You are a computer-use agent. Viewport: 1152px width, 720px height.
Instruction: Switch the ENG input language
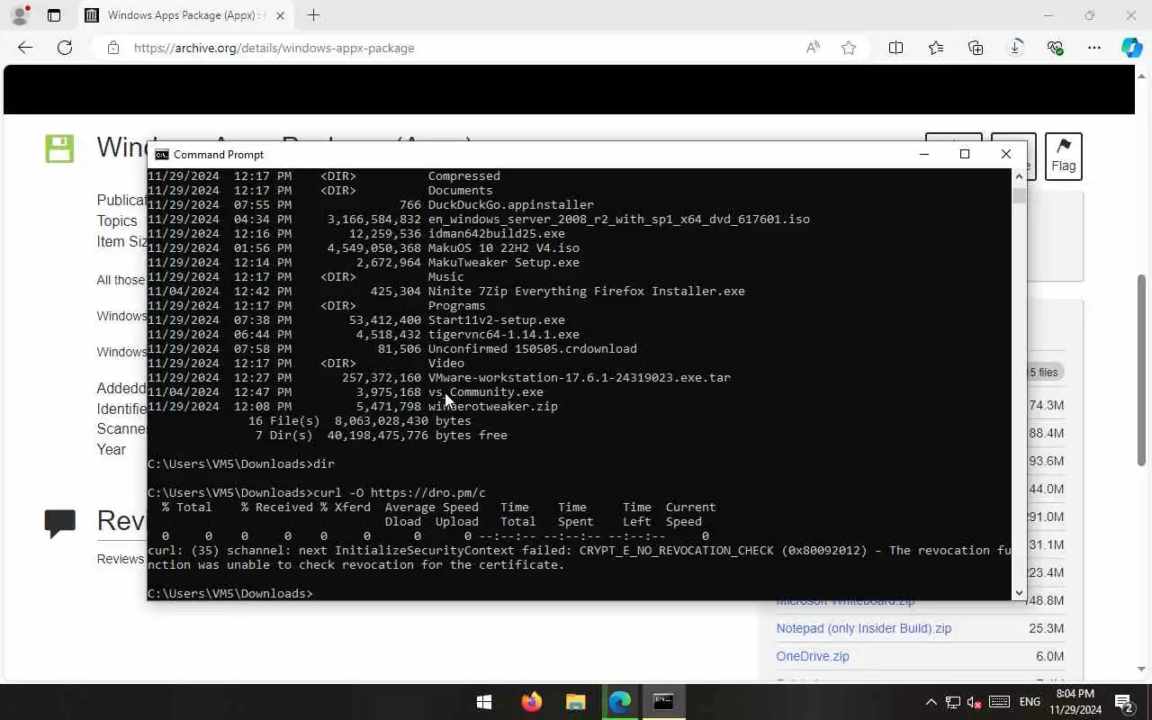click(x=1030, y=702)
